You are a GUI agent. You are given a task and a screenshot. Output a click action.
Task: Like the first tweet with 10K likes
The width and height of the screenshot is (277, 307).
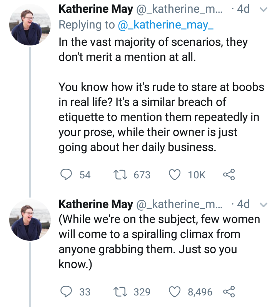176,175
